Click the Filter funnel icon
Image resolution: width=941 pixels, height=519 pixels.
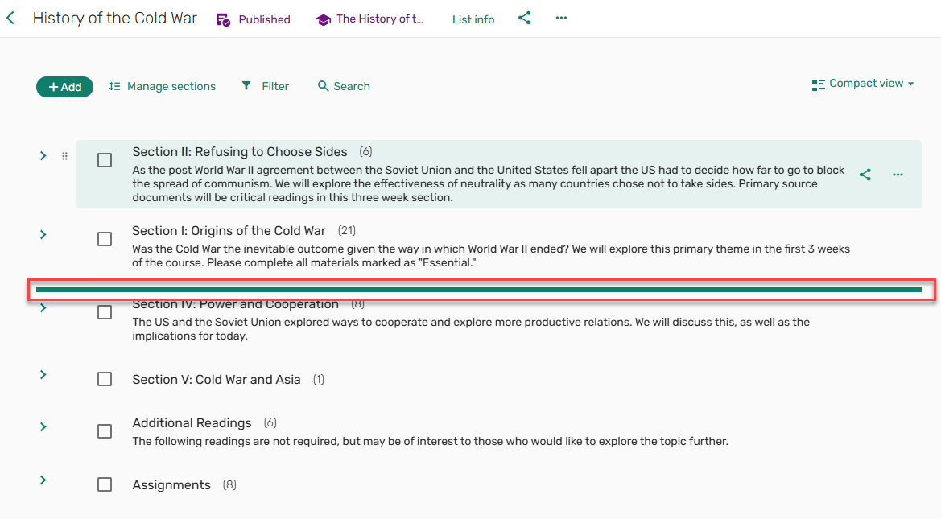click(x=246, y=86)
